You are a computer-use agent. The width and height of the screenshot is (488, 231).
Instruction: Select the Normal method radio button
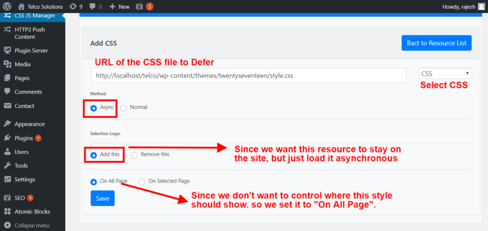click(x=124, y=108)
